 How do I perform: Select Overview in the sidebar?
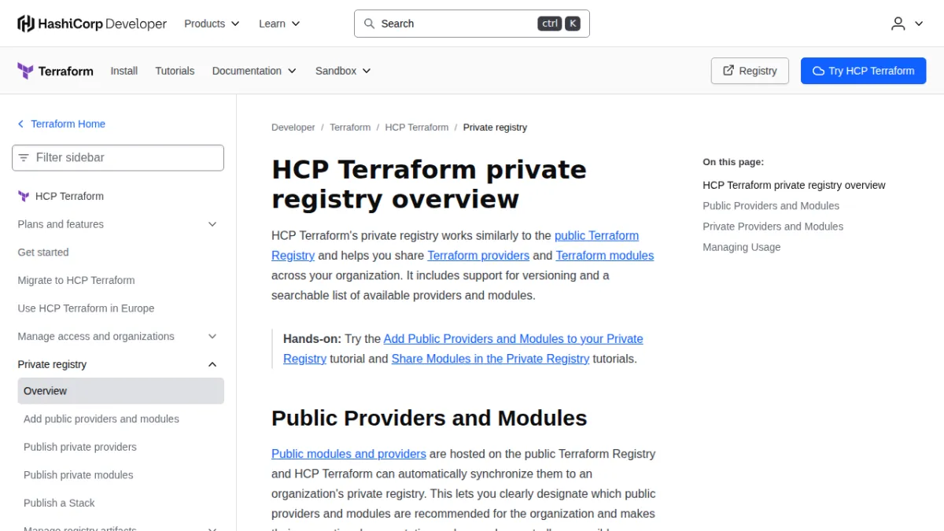click(121, 391)
